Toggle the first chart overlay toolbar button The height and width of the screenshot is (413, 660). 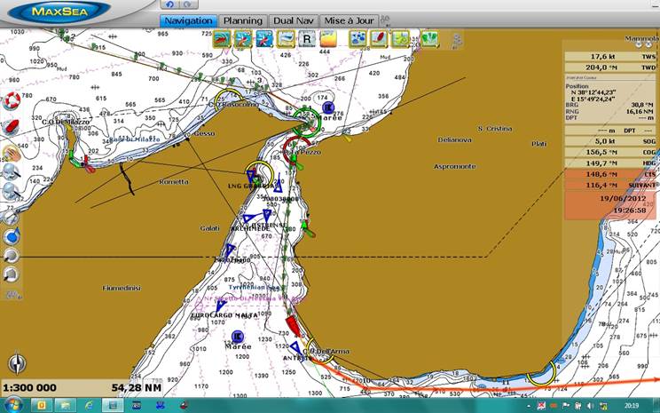[221, 38]
